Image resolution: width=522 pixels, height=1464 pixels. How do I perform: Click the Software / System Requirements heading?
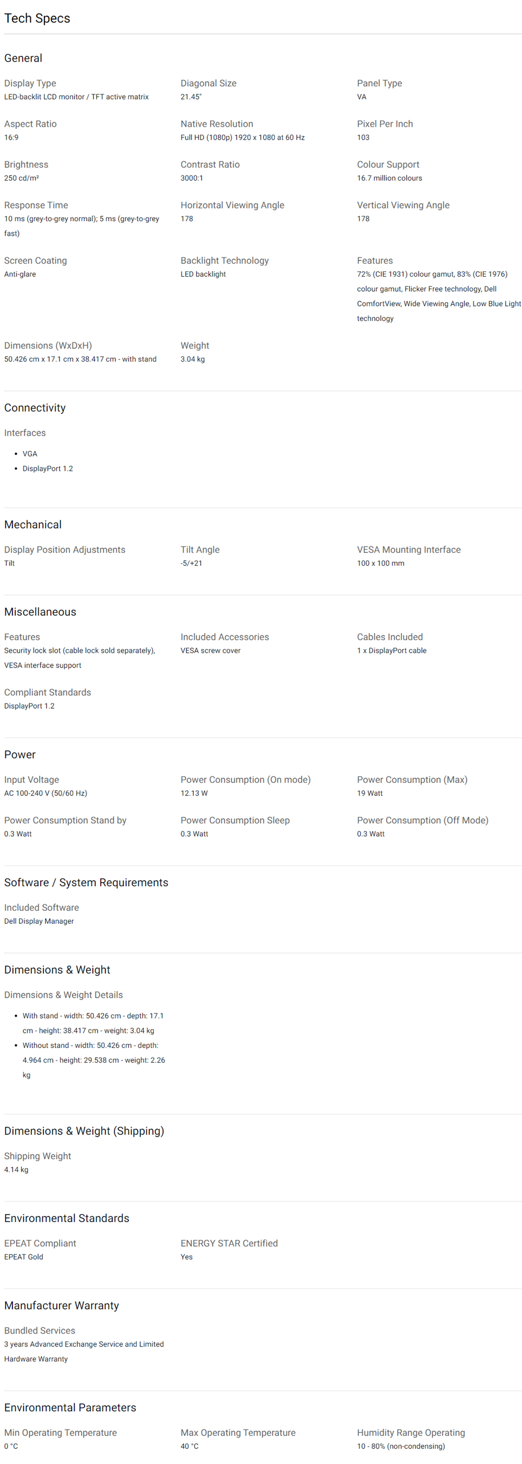pyautogui.click(x=86, y=882)
